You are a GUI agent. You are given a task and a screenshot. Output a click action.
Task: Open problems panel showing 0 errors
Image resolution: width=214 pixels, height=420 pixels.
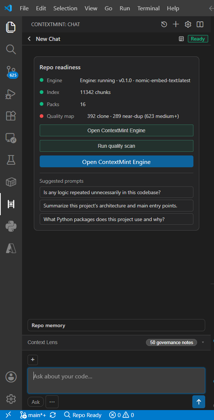(122, 415)
